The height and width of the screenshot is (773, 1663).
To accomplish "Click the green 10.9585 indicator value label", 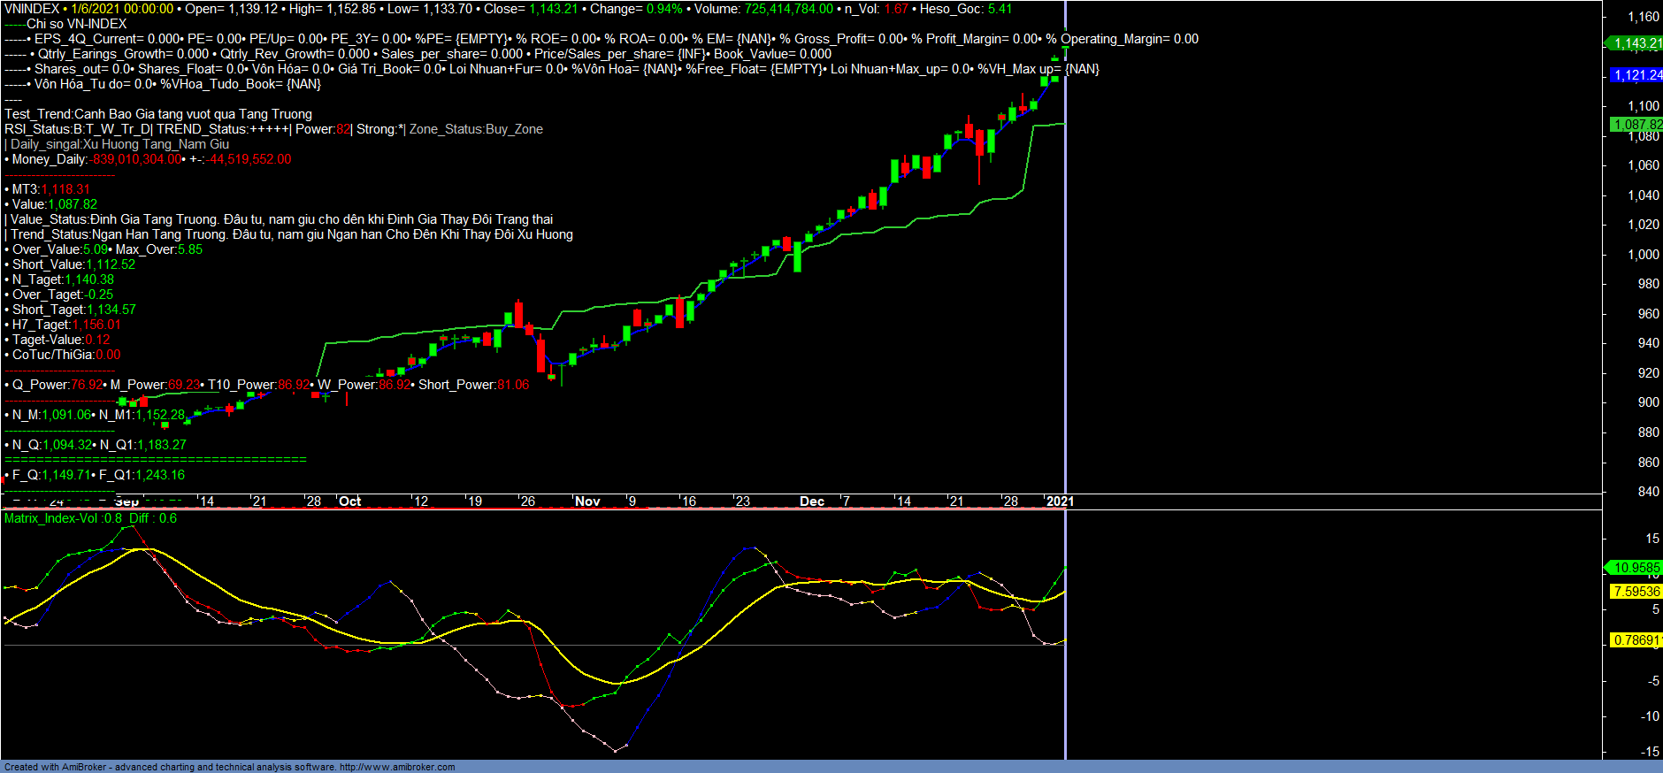I will [x=1636, y=568].
